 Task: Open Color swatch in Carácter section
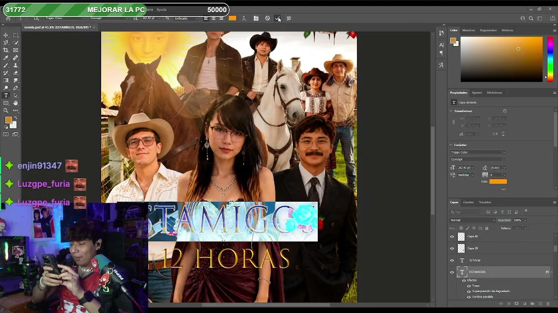[x=498, y=182]
